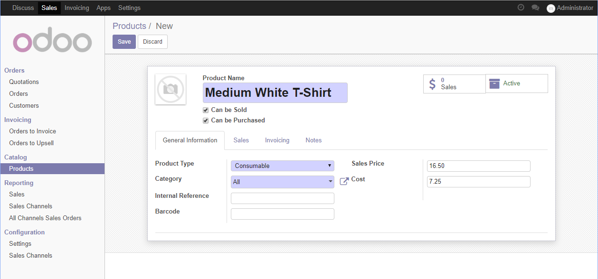Open the Sales dollar stat button
This screenshot has height=279, width=598.
pos(455,84)
